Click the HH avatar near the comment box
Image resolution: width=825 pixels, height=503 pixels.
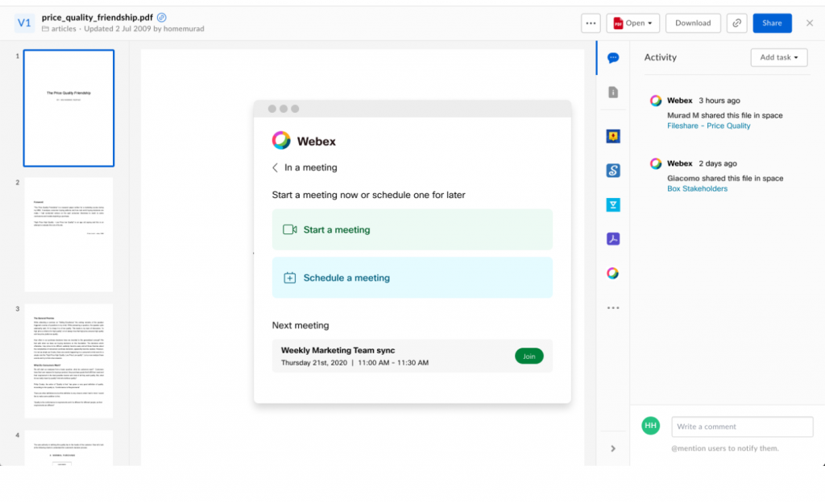point(649,426)
